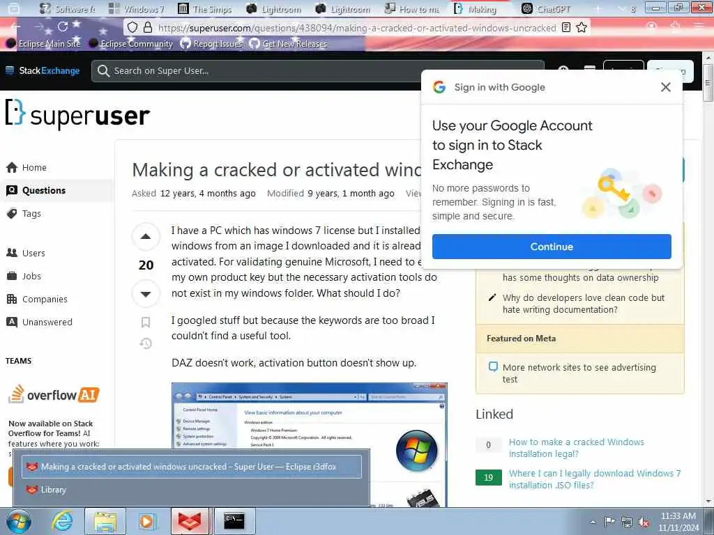Click Continue in Google sign-in popup
Image resolution: width=714 pixels, height=535 pixels.
552,247
